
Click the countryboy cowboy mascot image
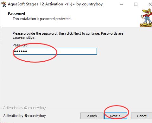coord(147,16)
